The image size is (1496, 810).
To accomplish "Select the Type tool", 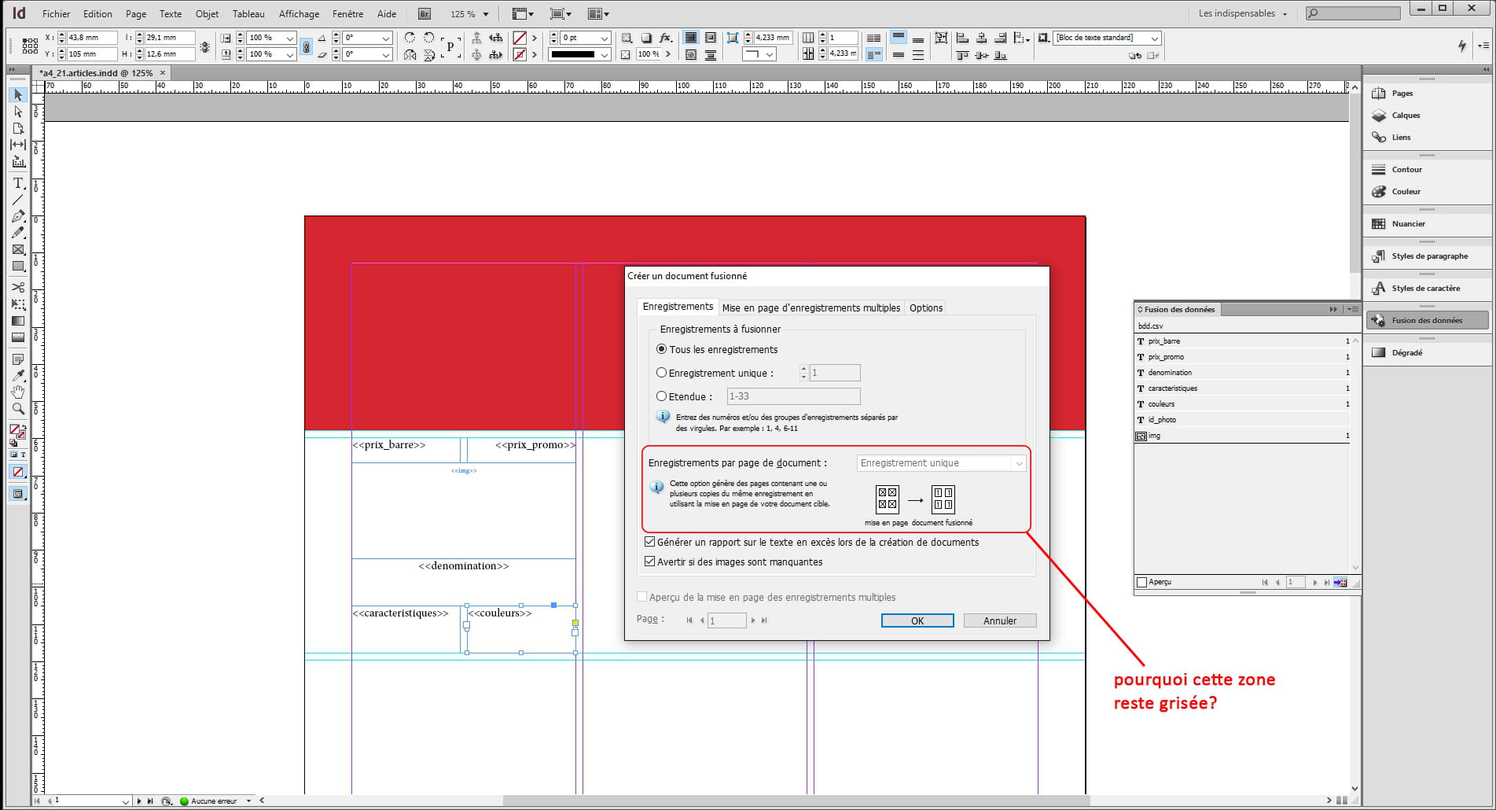I will (x=18, y=183).
